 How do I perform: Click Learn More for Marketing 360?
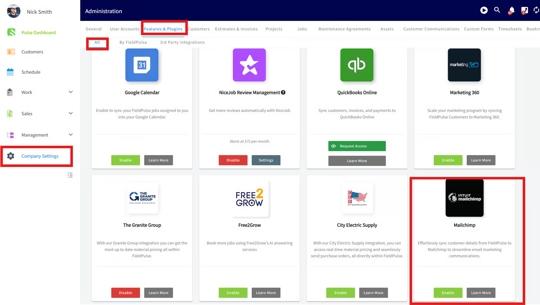[x=481, y=160]
